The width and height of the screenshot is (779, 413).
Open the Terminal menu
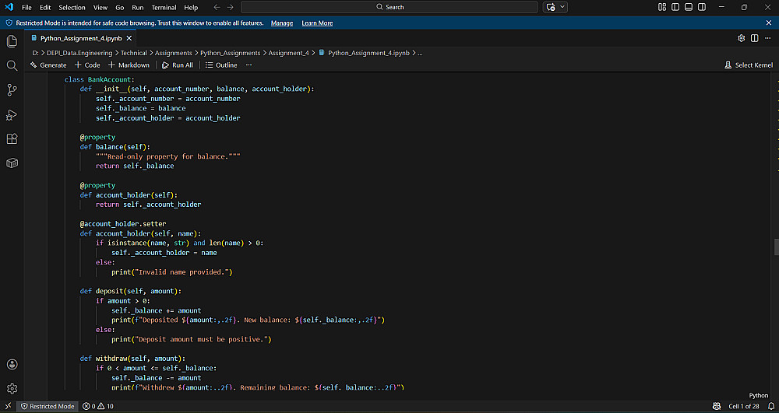coord(164,7)
